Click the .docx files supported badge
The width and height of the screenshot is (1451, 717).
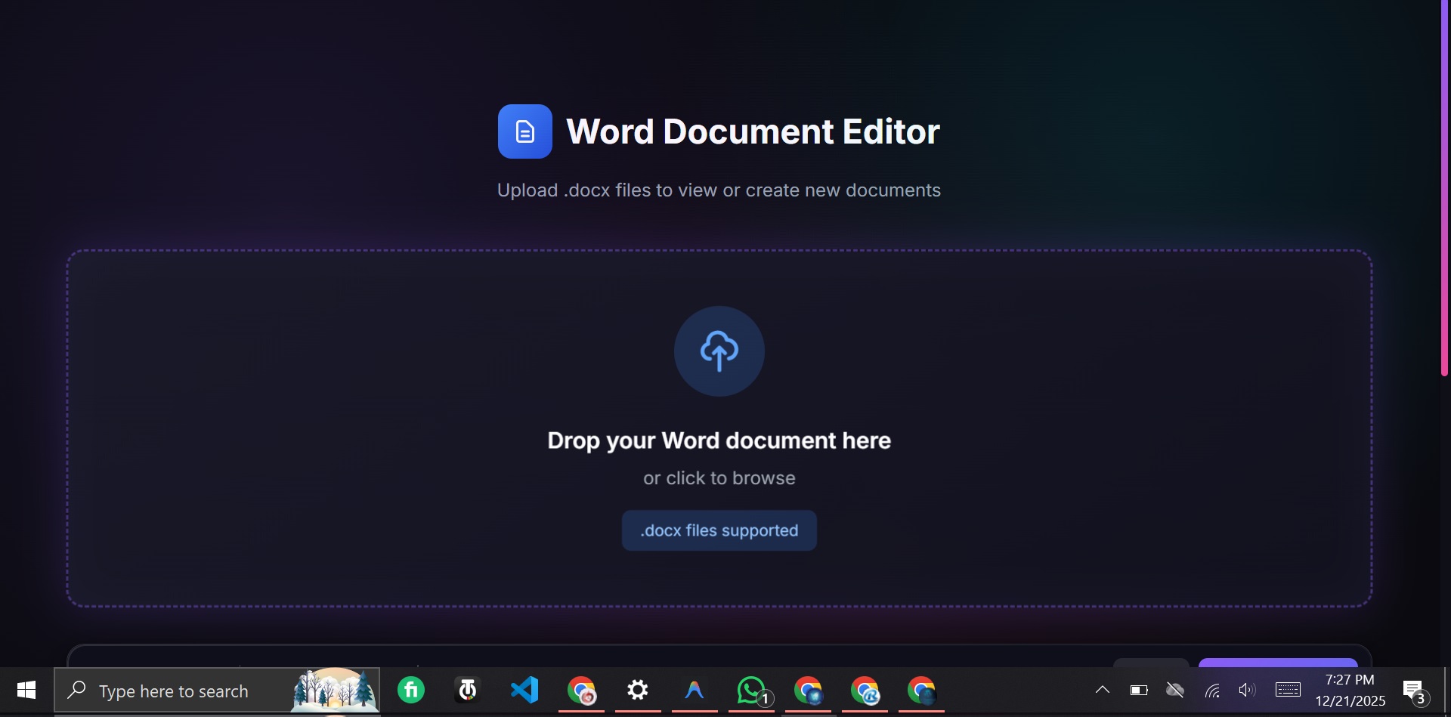[x=719, y=530]
